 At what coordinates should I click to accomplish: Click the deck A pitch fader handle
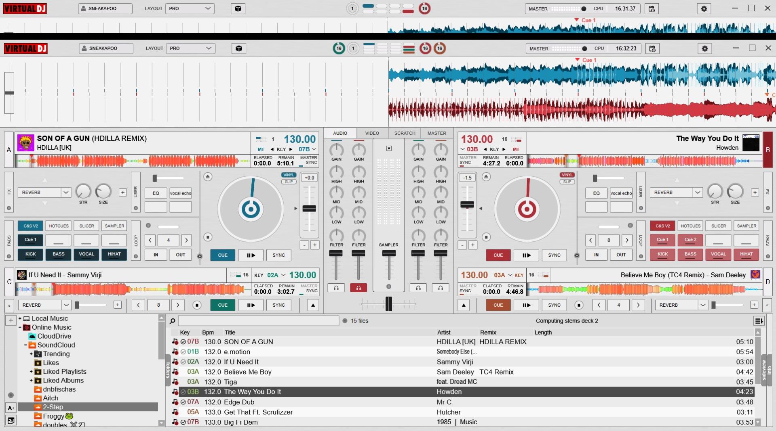click(x=309, y=209)
